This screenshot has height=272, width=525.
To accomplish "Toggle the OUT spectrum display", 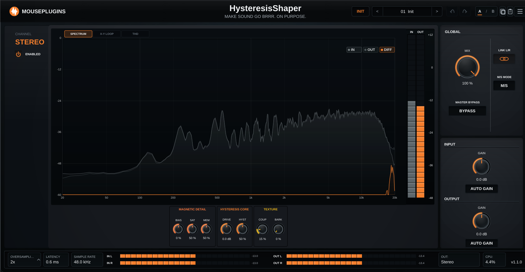I will 371,50.
